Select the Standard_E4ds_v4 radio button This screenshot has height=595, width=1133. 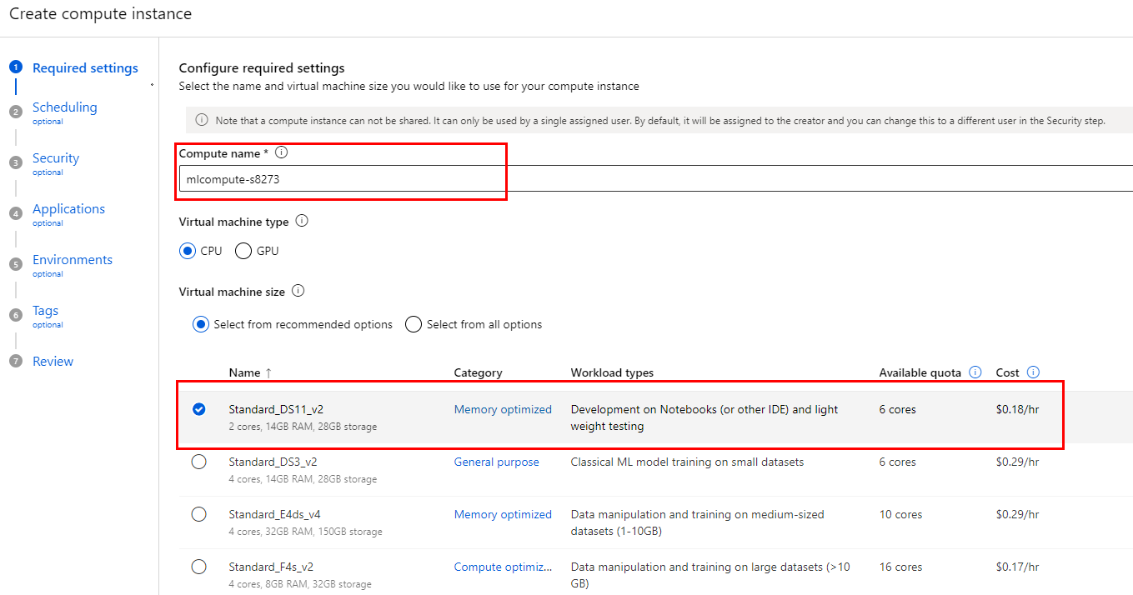pos(198,514)
